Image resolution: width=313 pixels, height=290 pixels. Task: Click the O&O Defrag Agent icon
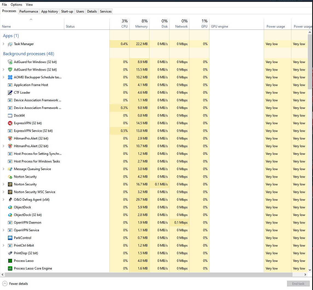(x=10, y=199)
